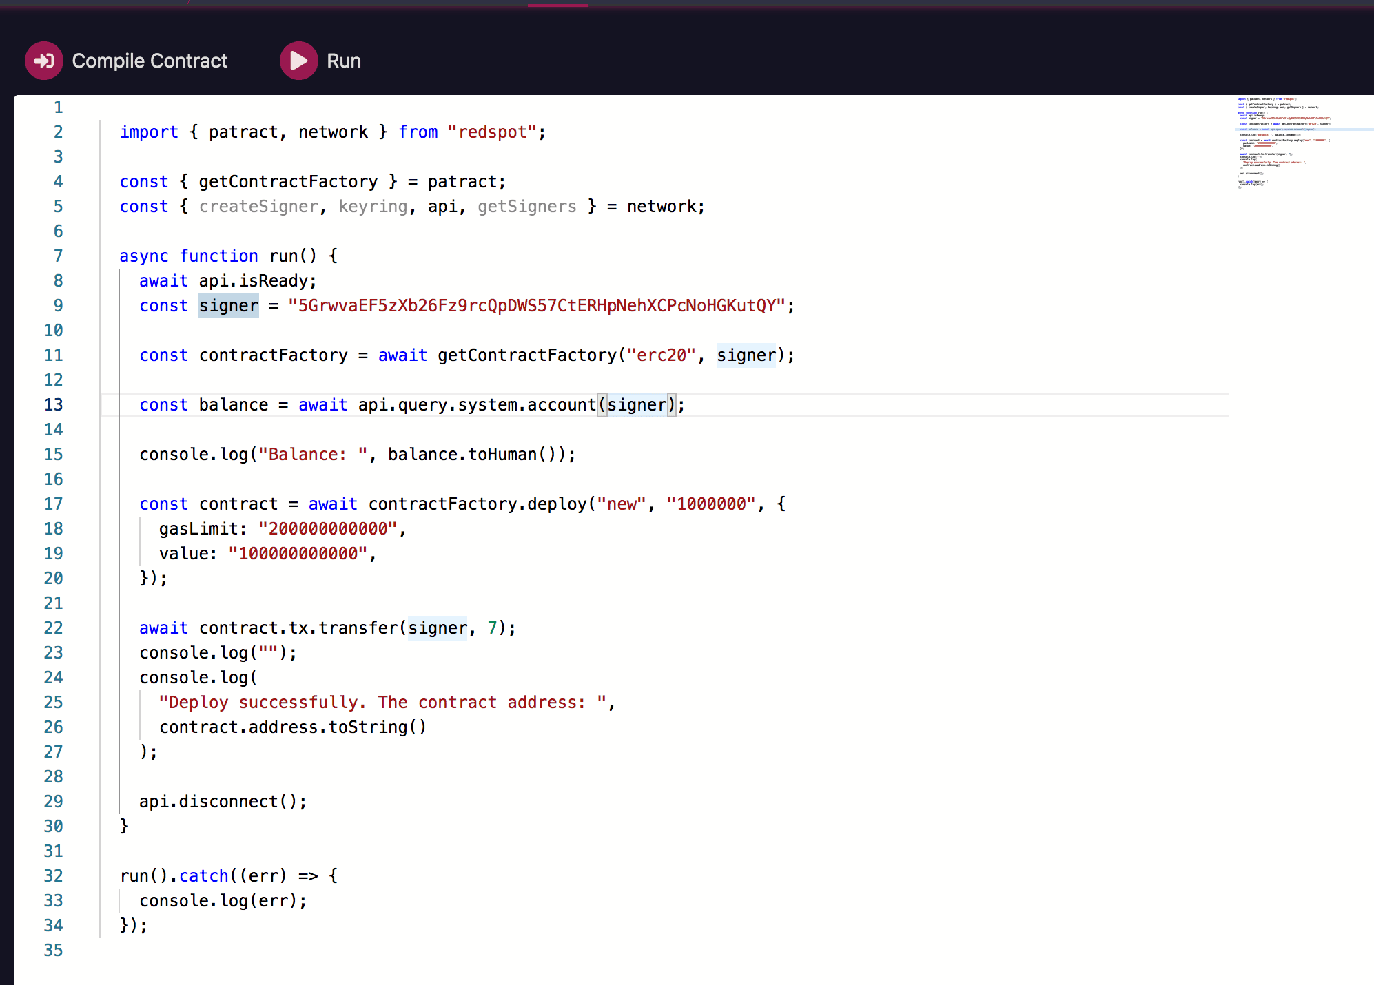Click the 'Run' text label

(343, 61)
